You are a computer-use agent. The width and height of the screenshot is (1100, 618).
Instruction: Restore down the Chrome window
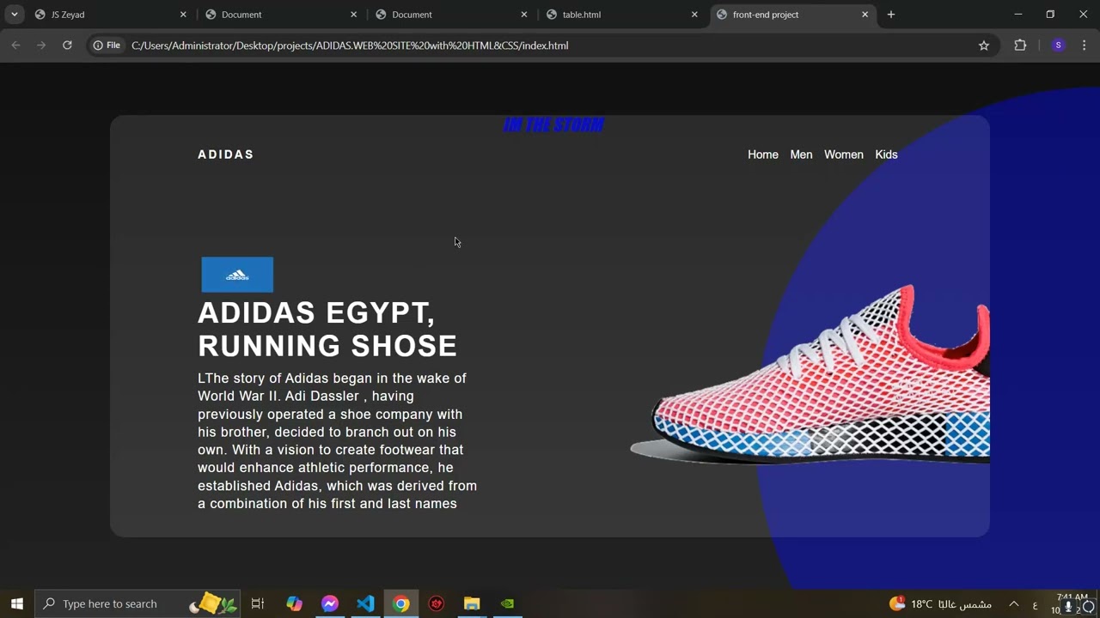[x=1050, y=15]
